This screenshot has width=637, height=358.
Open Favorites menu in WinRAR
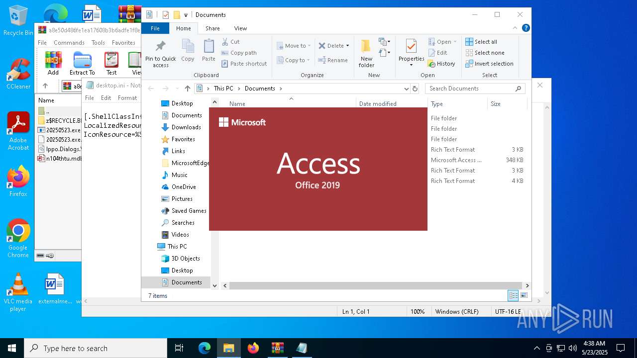[x=123, y=43]
